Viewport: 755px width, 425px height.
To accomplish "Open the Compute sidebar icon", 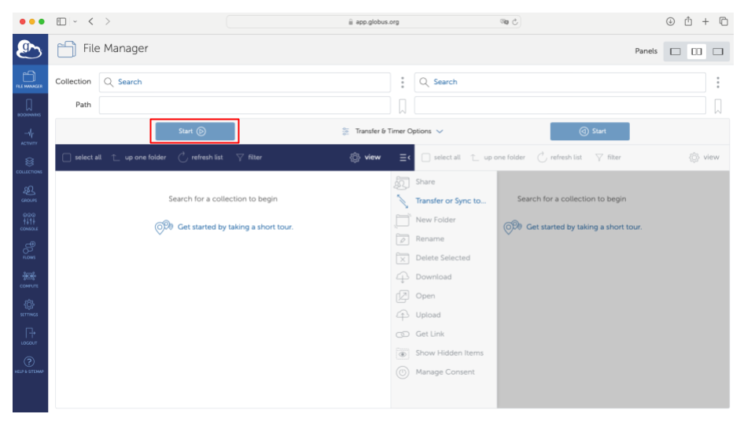I will [29, 278].
